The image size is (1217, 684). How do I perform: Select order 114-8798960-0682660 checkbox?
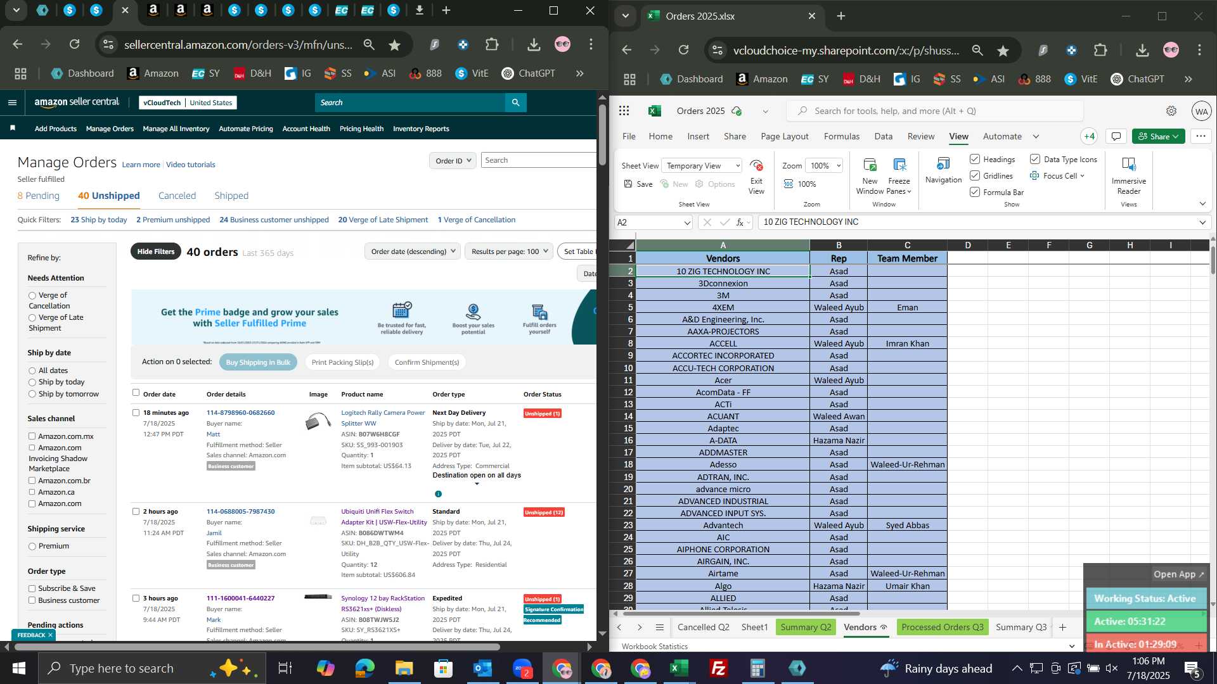136,412
